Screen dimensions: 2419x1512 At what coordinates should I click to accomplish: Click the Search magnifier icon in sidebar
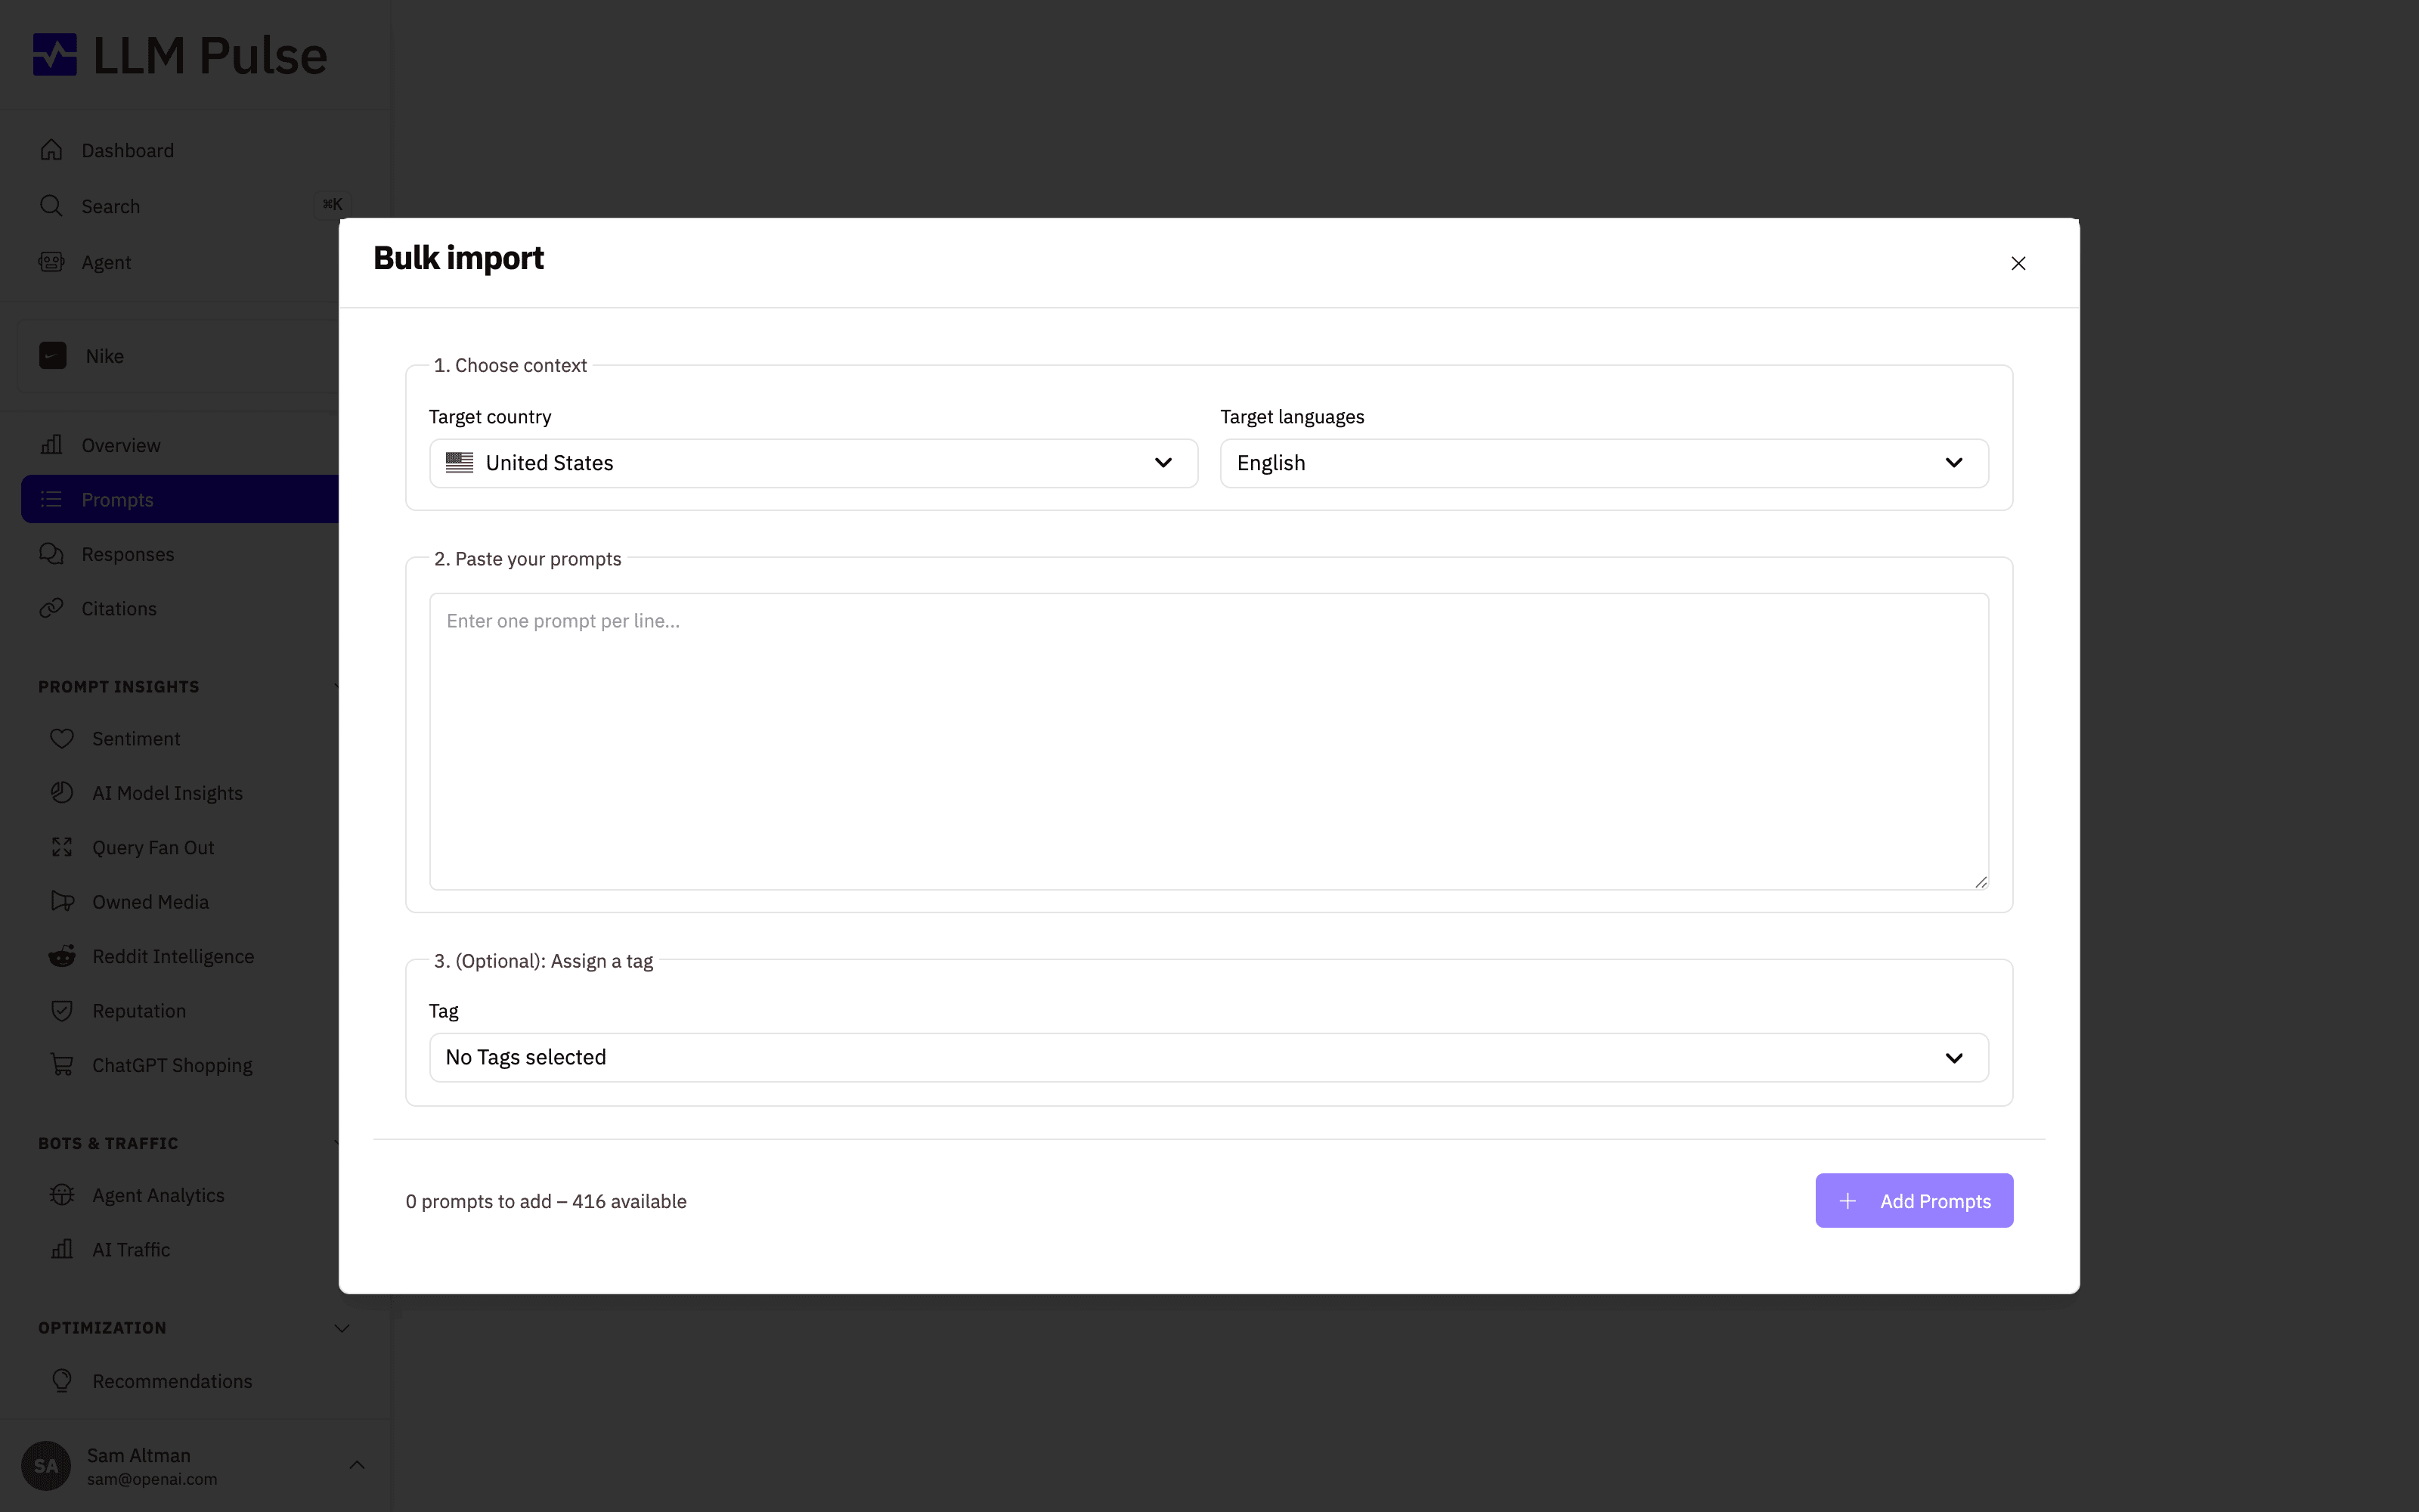tap(51, 206)
